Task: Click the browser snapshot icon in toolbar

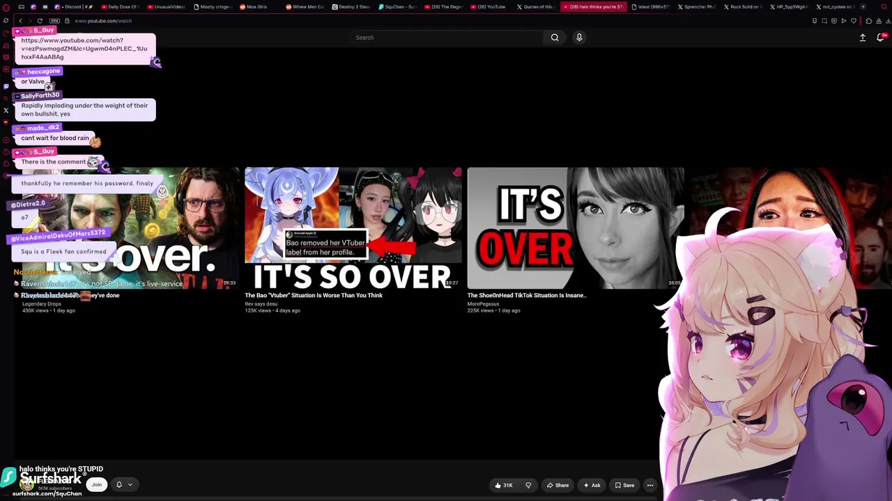Action: click(824, 21)
